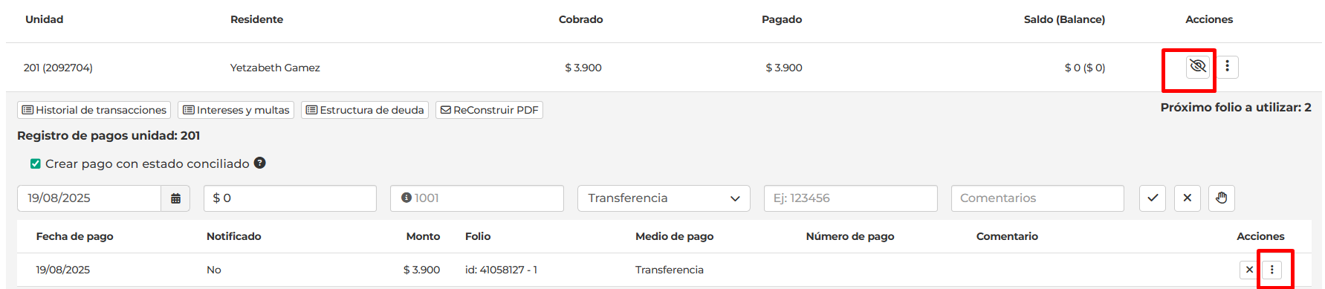Viewport: 1325px width, 289px height.
Task: Click the amount field showing $ 0
Action: [290, 198]
